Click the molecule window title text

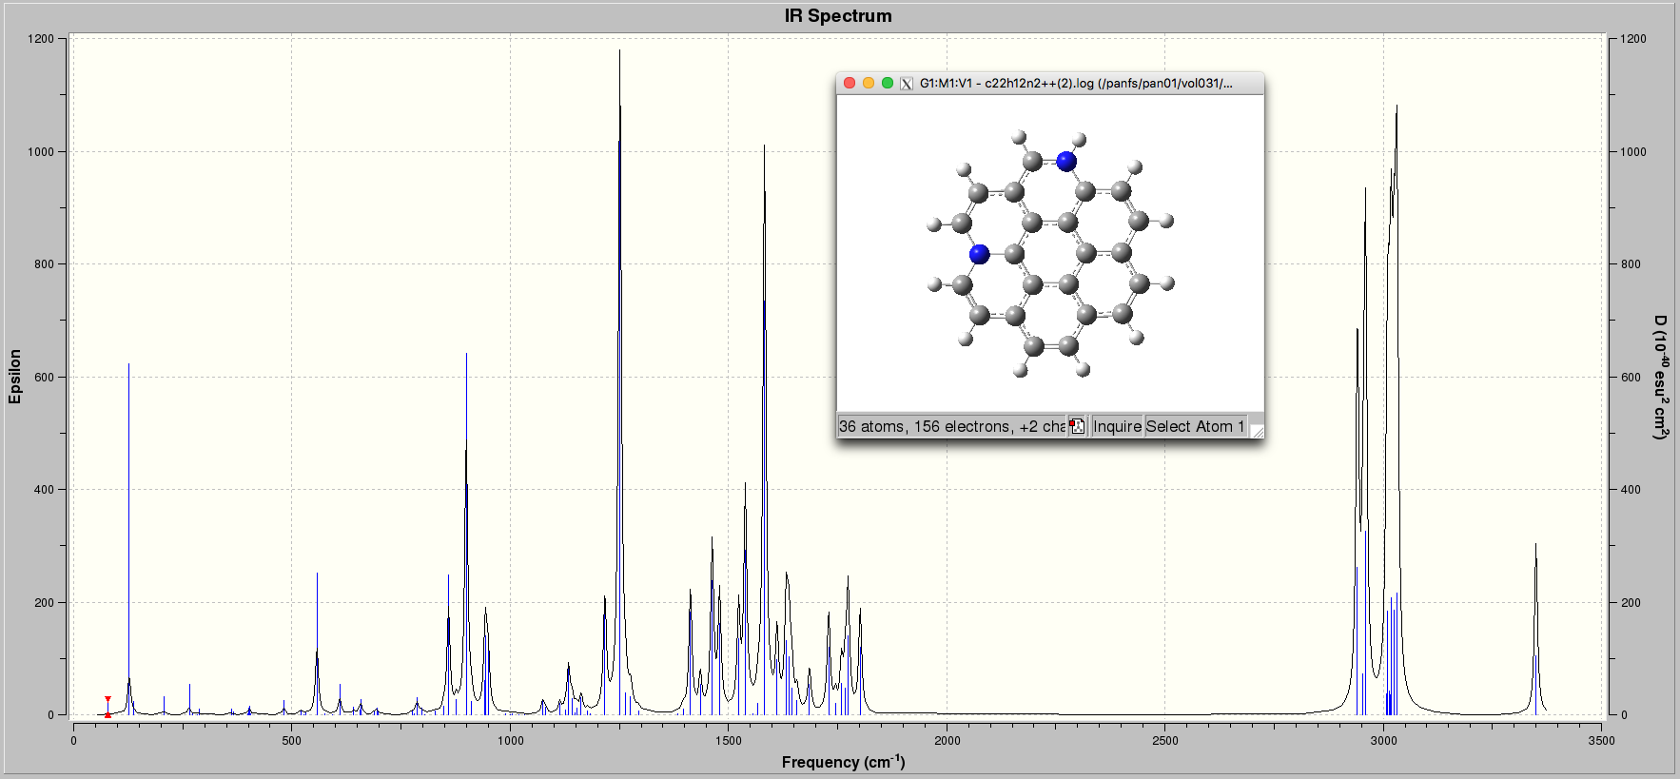coord(1075,84)
